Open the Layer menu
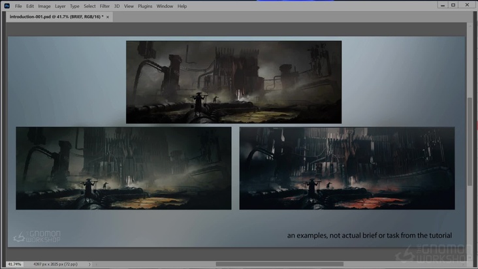Viewport: 478px width, 269px height. click(60, 6)
